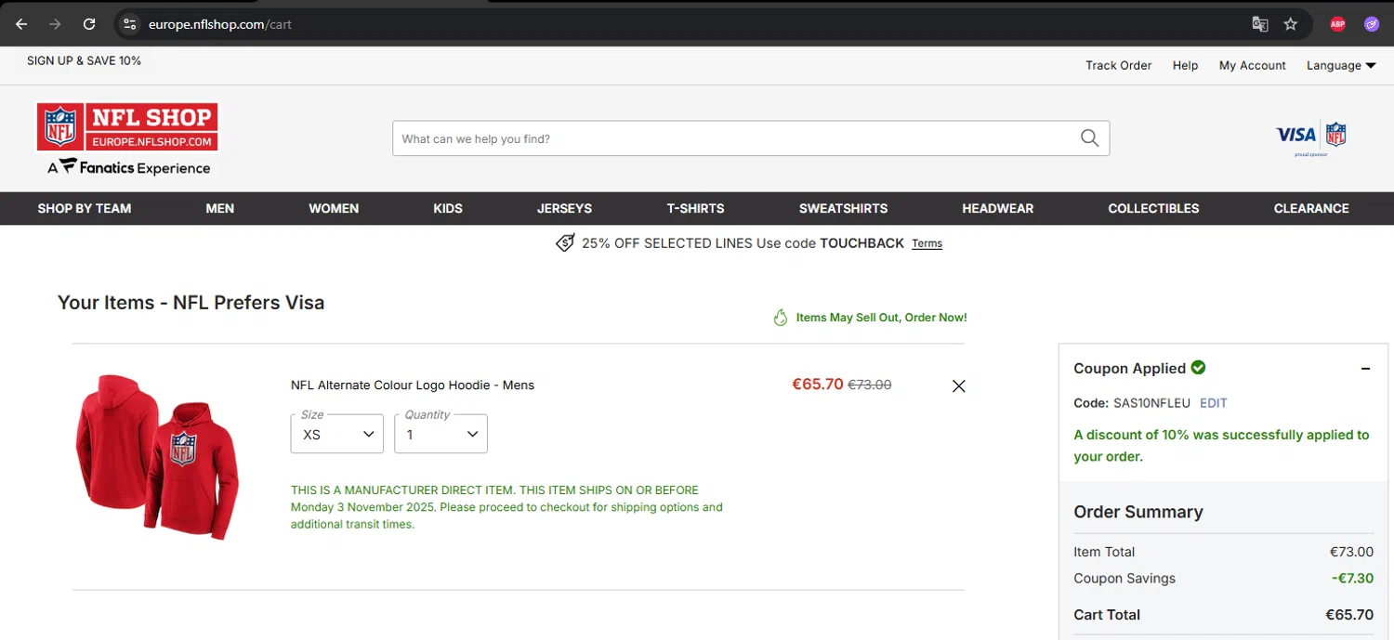This screenshot has height=640, width=1394.
Task: Expand the Language dropdown
Action: click(1340, 66)
